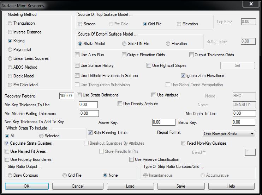This screenshot has width=262, height=195.
Task: Close the Surface Mine Reserves dialog
Action: [x=251, y=4]
